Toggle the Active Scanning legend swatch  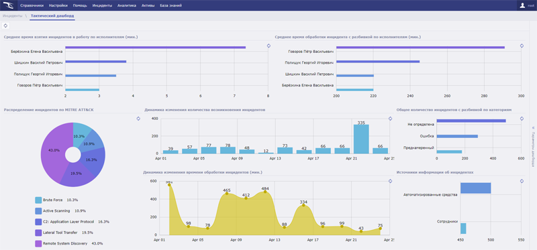click(x=38, y=210)
